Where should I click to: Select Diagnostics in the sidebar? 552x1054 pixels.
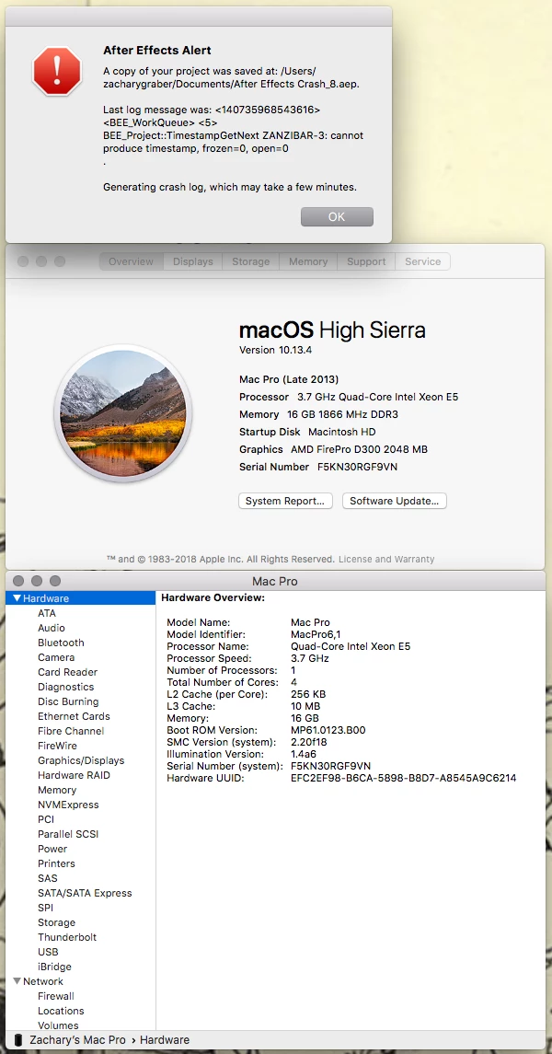point(66,687)
